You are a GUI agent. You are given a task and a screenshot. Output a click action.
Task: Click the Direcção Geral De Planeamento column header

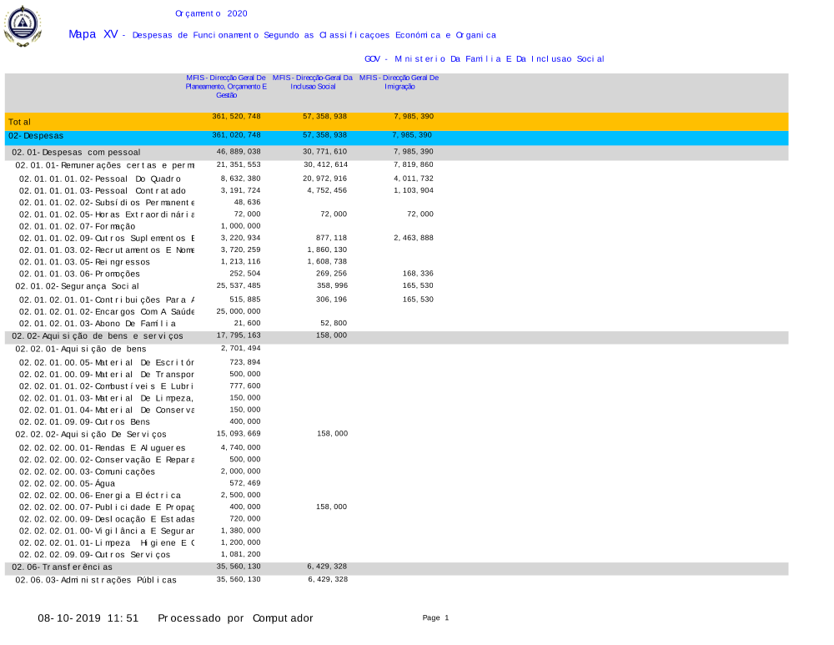click(225, 86)
